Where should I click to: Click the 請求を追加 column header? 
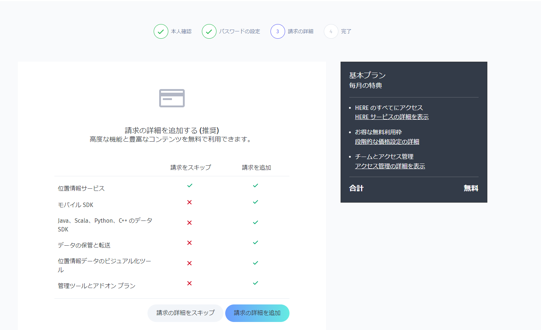click(x=256, y=168)
